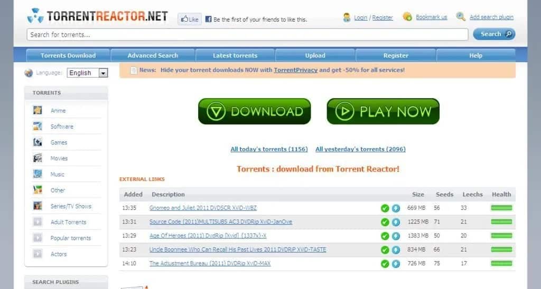Image resolution: width=541 pixels, height=289 pixels.
Task: Click the TorrentReactor.net logo
Action: pos(97,16)
